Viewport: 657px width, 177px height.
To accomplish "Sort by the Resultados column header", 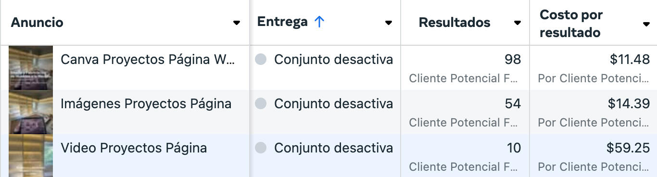I will (455, 23).
